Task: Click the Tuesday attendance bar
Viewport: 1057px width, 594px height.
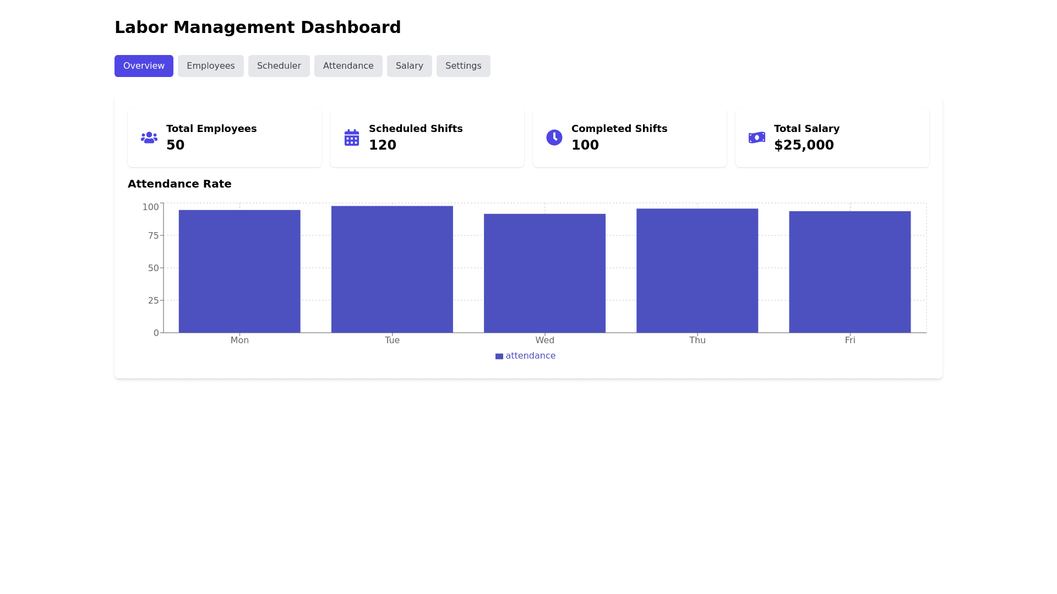Action: (x=392, y=269)
